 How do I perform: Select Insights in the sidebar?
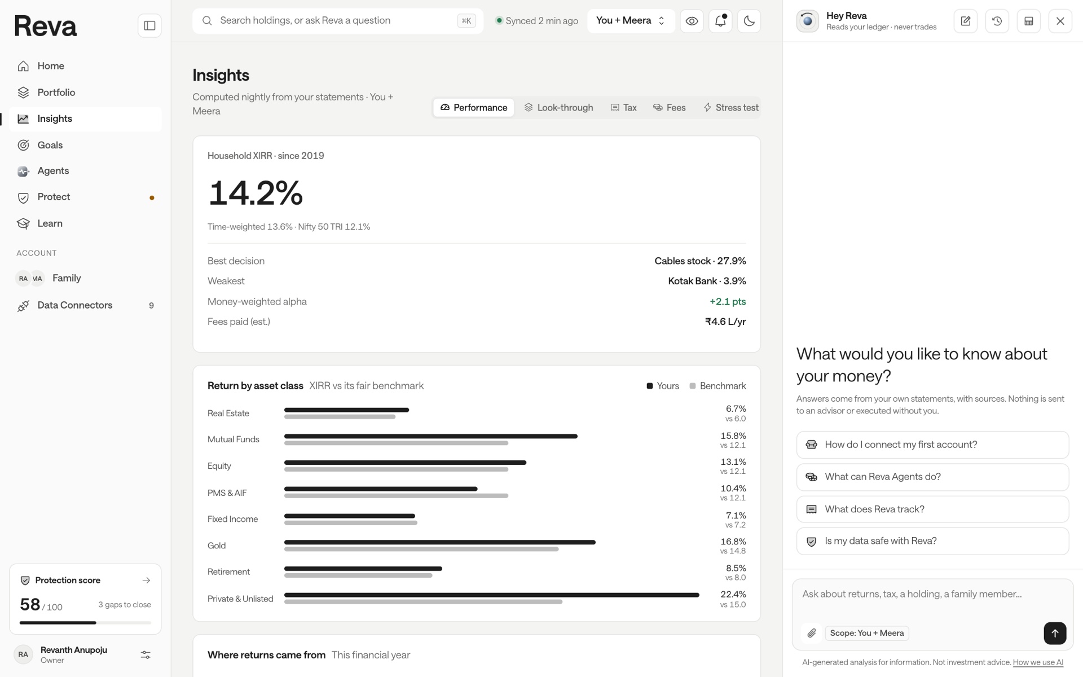click(x=85, y=119)
